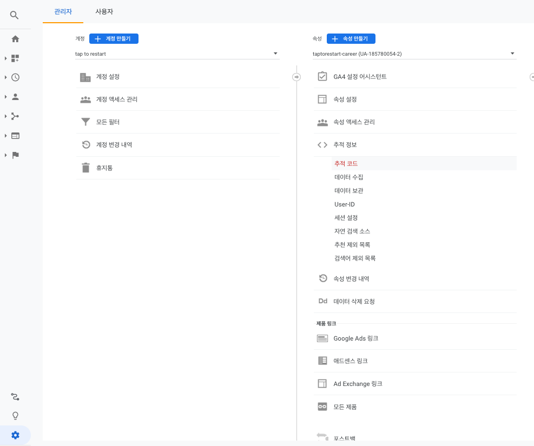Screen dimensions: 534x446
Task: Open the taptorestart-career property dropdown
Action: [x=414, y=54]
